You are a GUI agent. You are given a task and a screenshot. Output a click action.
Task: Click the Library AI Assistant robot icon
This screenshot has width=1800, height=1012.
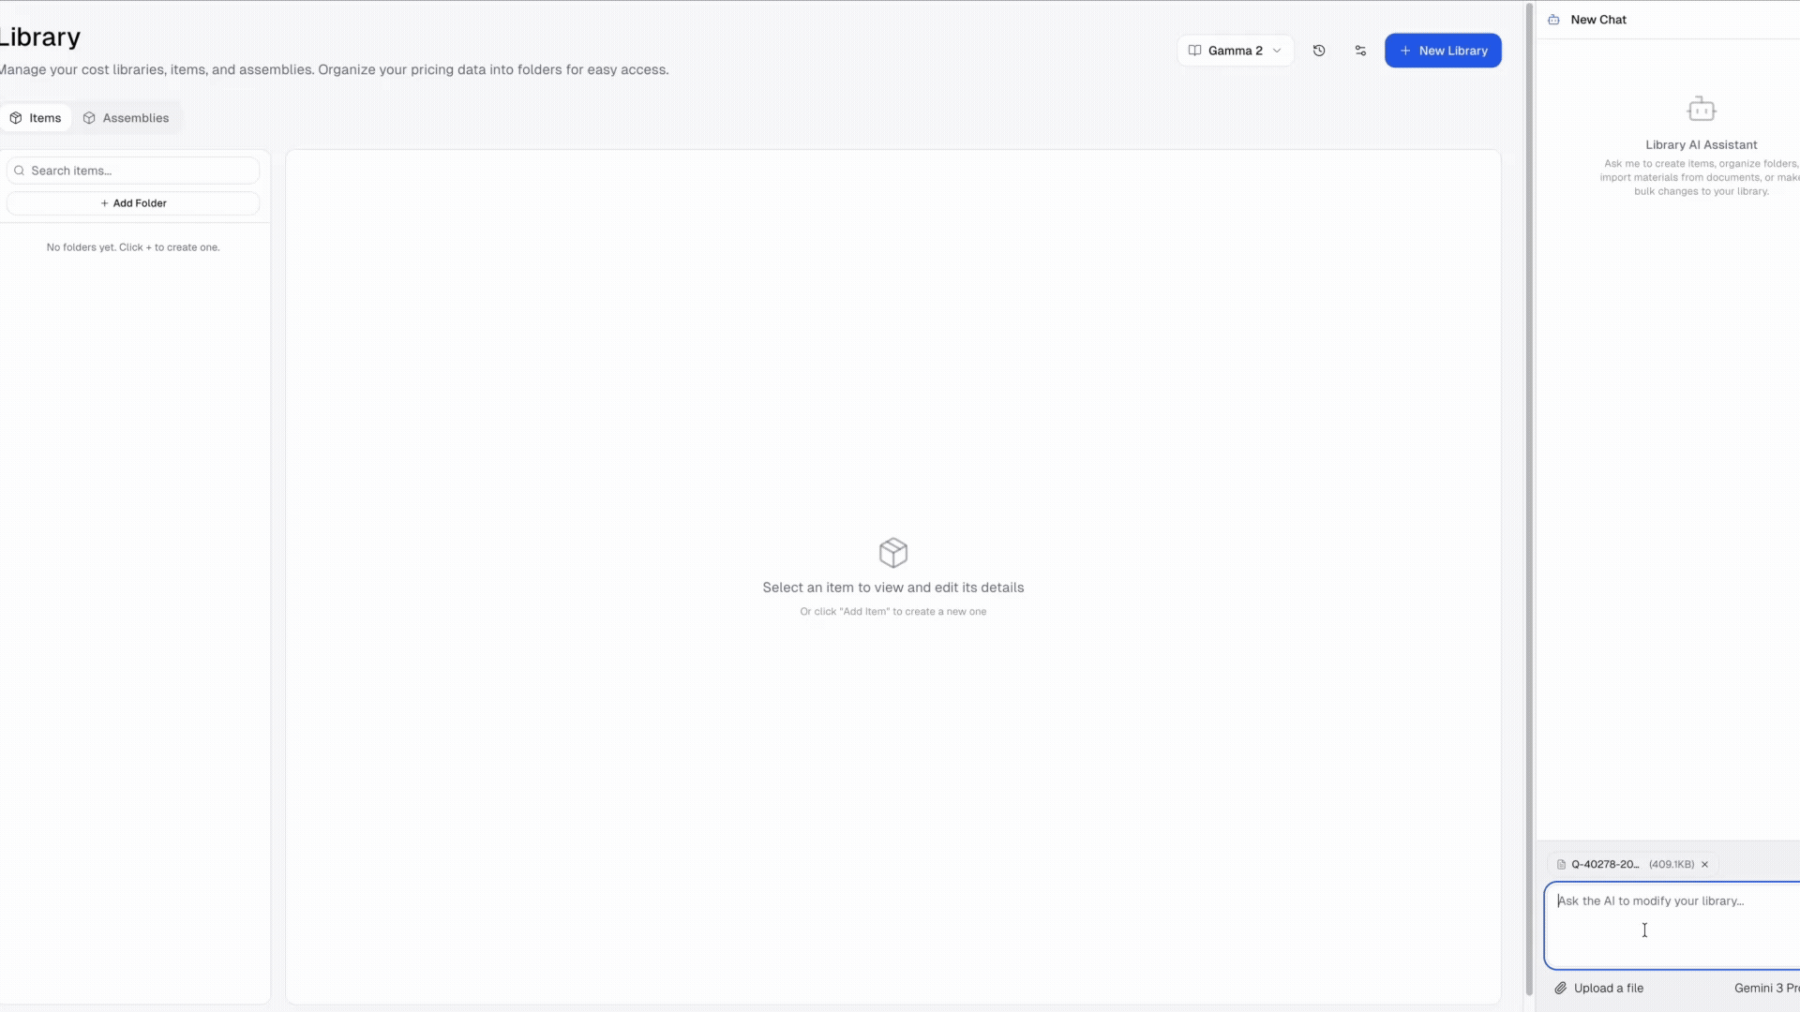(1702, 109)
